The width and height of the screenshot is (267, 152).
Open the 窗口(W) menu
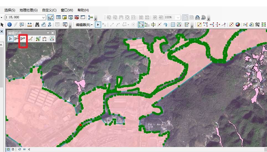pyautogui.click(x=67, y=10)
